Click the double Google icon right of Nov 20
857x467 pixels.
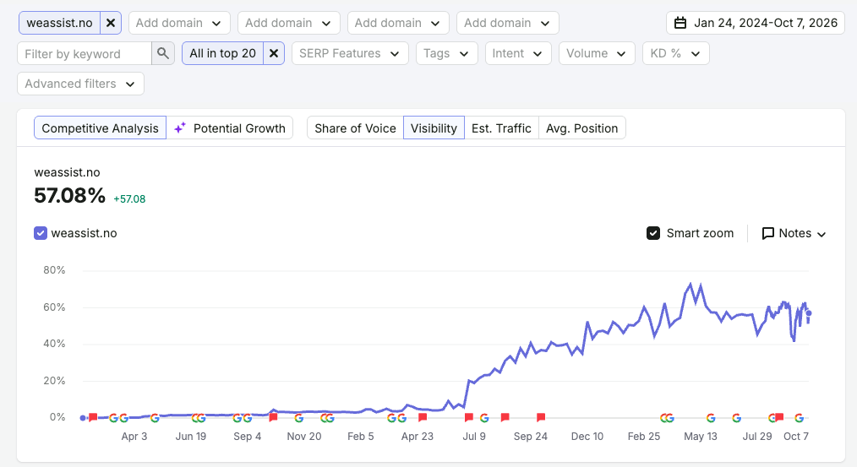[x=327, y=418]
